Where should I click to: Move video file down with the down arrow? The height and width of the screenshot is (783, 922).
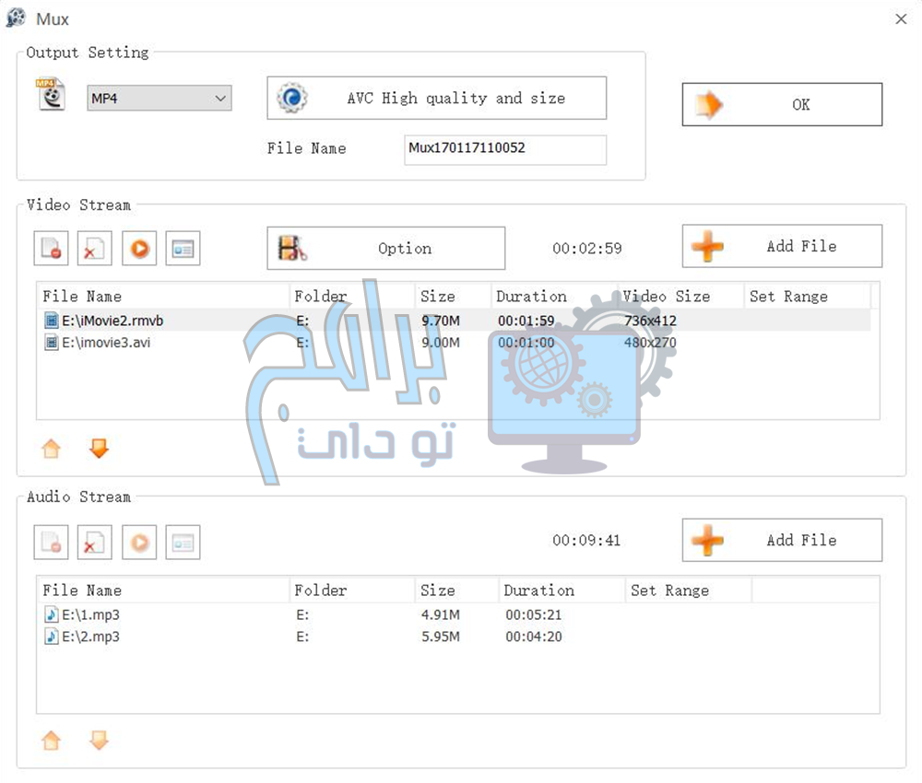(x=99, y=449)
